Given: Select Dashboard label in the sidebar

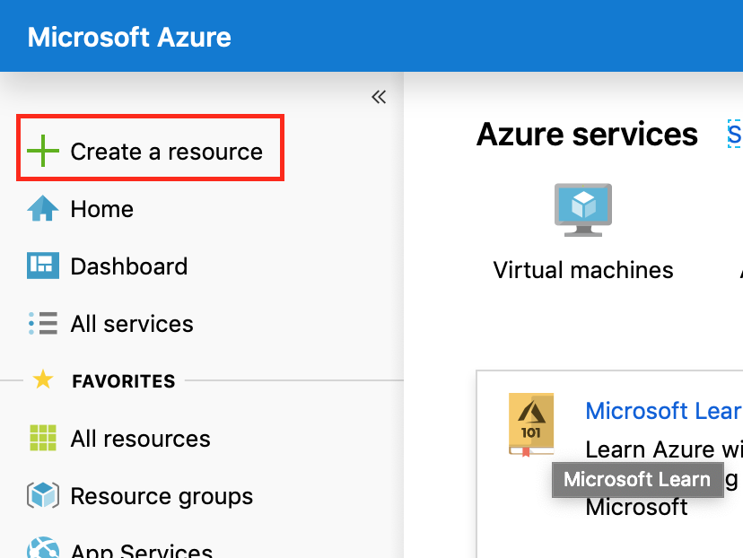Looking at the screenshot, I should [x=129, y=266].
